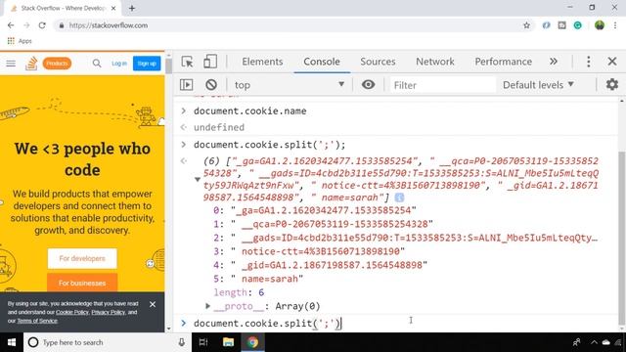
Task: Click the taskbar microphone icon
Action: (x=182, y=342)
